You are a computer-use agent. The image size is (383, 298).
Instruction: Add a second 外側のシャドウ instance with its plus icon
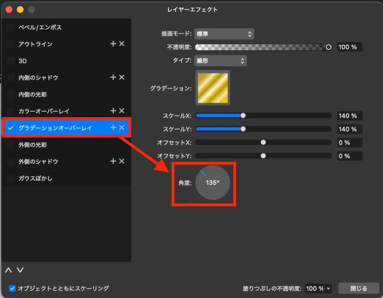pos(113,161)
